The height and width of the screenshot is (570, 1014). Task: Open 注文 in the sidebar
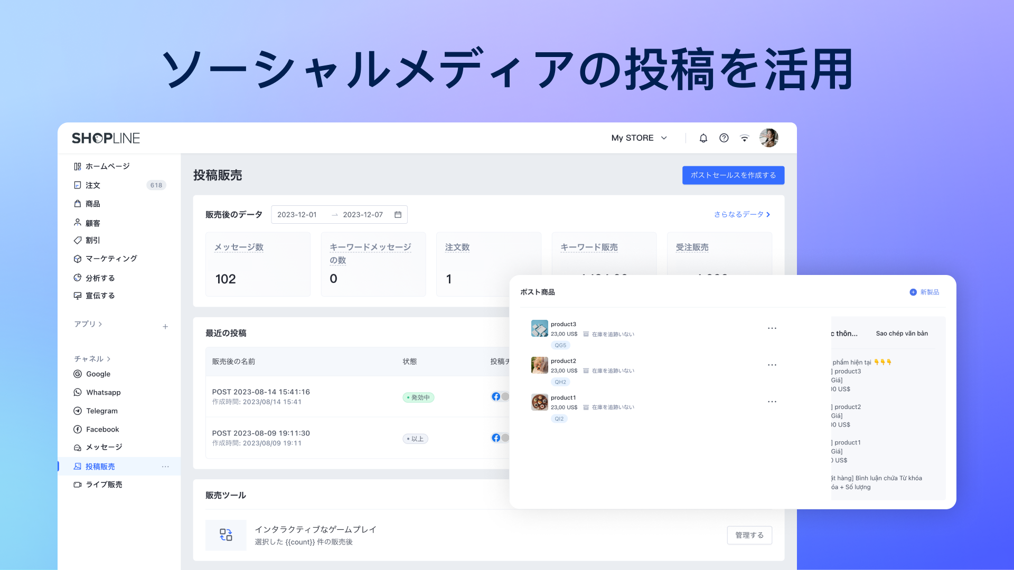[93, 185]
